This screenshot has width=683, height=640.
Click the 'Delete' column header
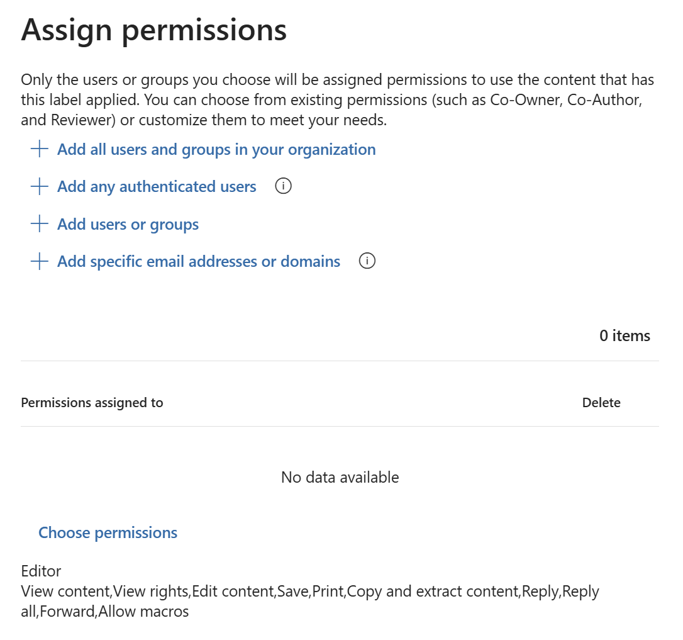point(601,402)
